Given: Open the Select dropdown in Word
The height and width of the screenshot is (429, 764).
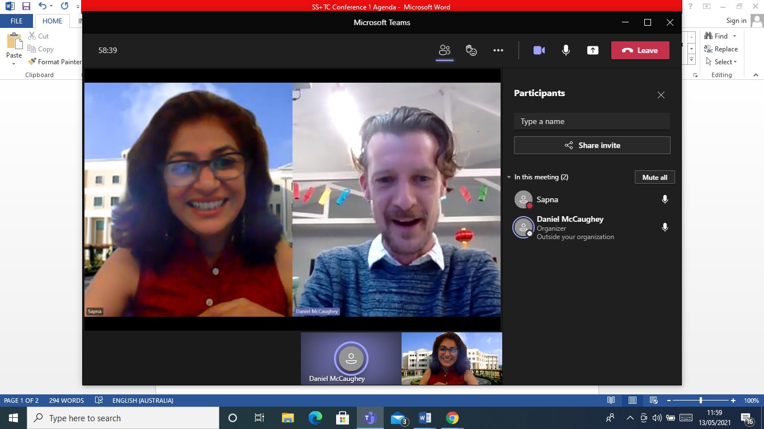Looking at the screenshot, I should tap(721, 62).
